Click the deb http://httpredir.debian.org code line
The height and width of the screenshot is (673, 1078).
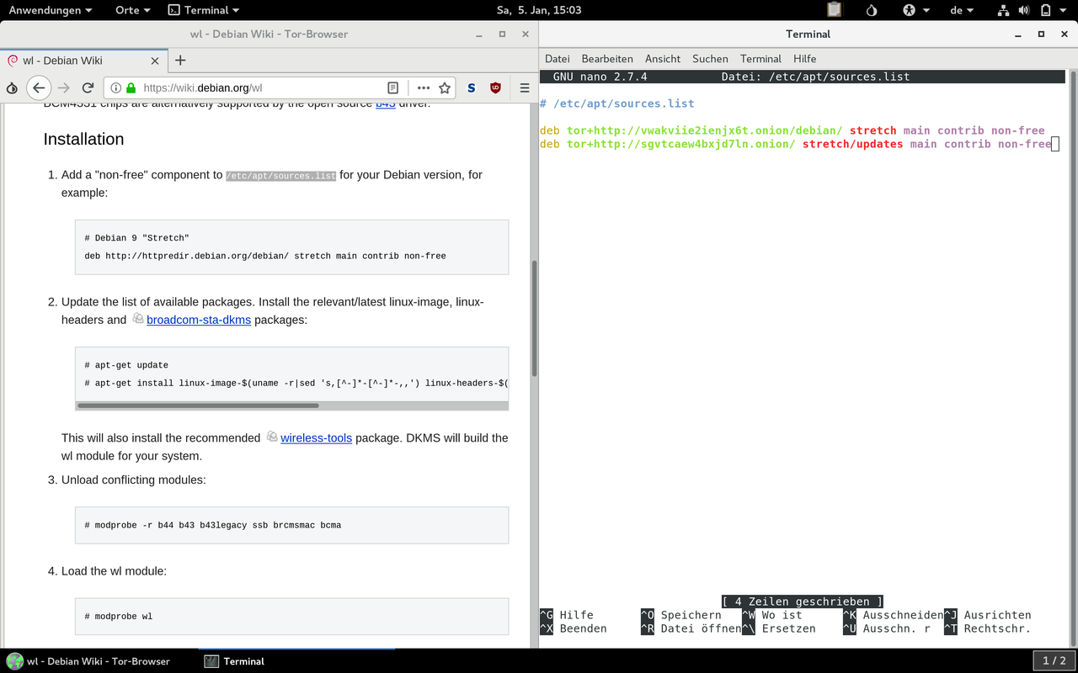(x=265, y=256)
